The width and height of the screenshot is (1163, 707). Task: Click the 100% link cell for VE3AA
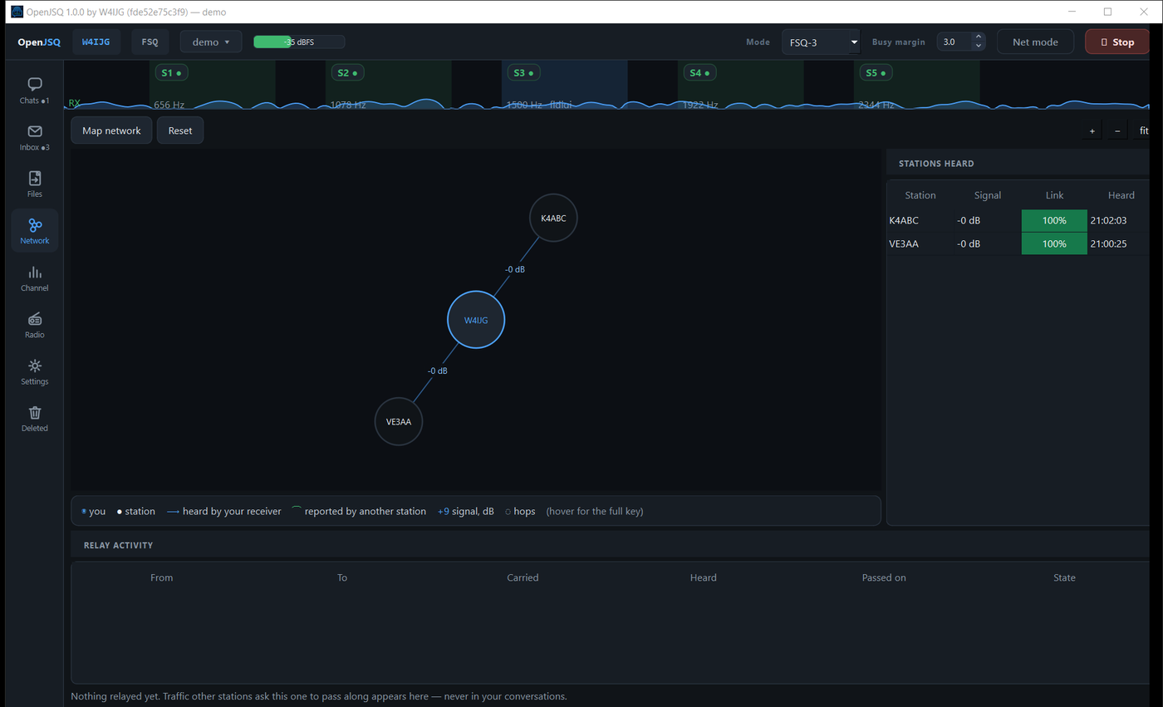[x=1054, y=243]
